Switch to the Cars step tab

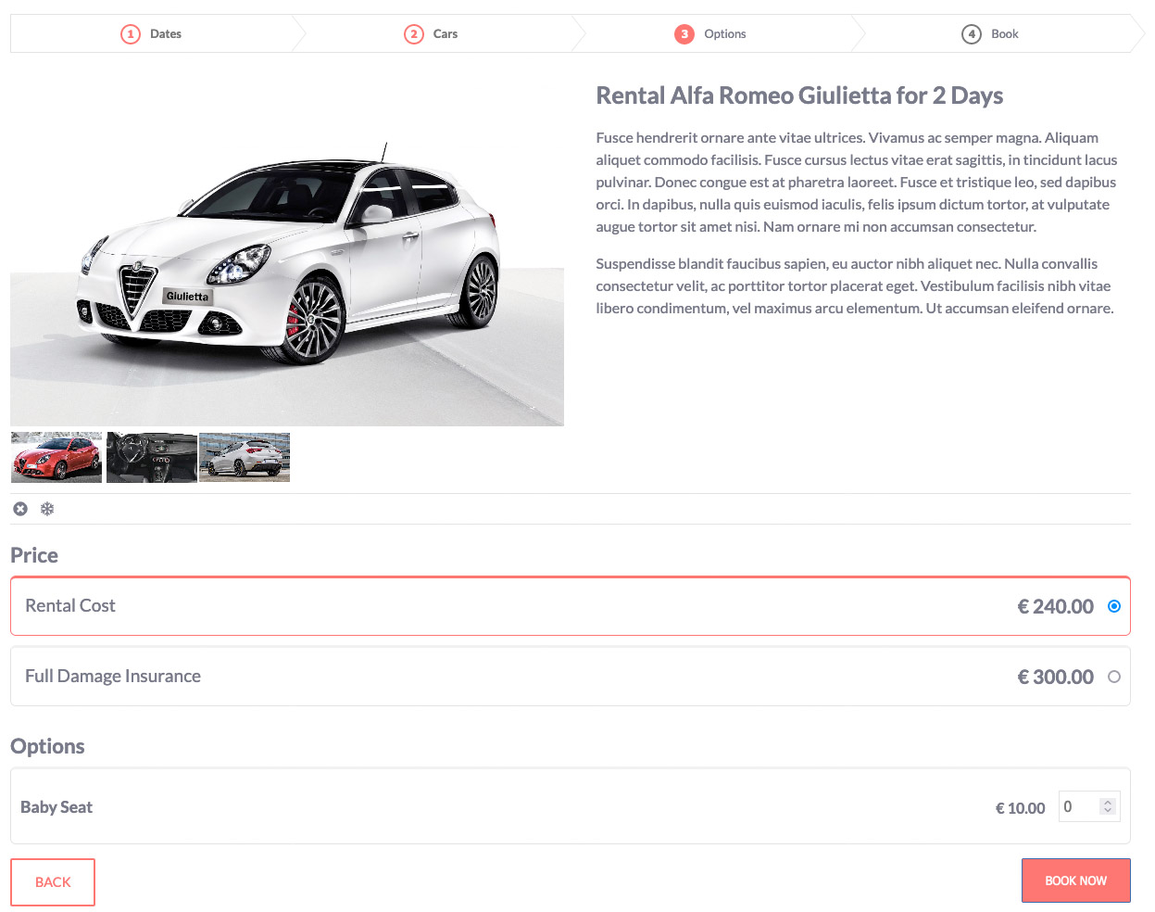[x=445, y=34]
